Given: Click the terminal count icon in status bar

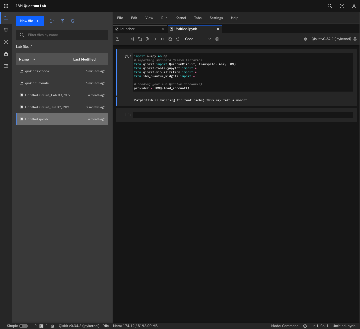Looking at the screenshot, I should click(x=41, y=326).
